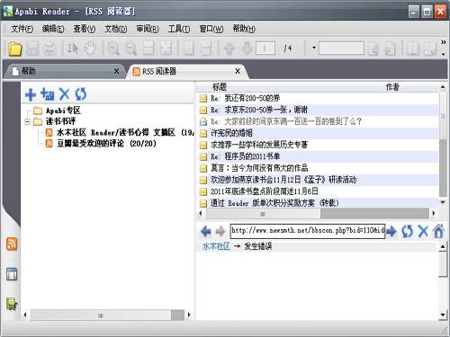Click the green cart icon in left sidebar

[12, 304]
